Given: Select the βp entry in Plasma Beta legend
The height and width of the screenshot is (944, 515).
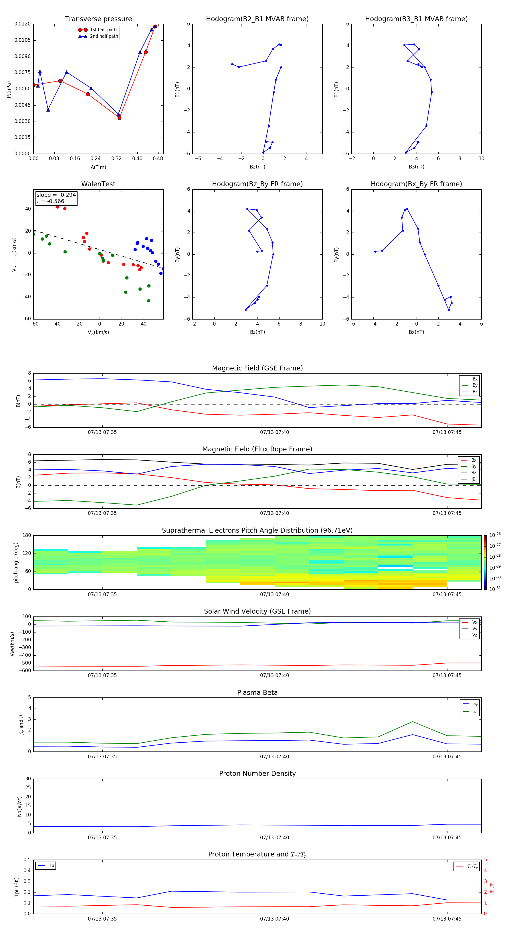Looking at the screenshot, I should coord(470,704).
